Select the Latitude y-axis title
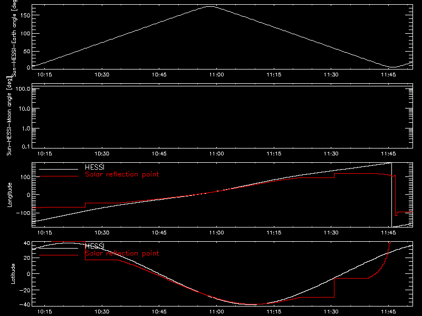 (x=13, y=274)
